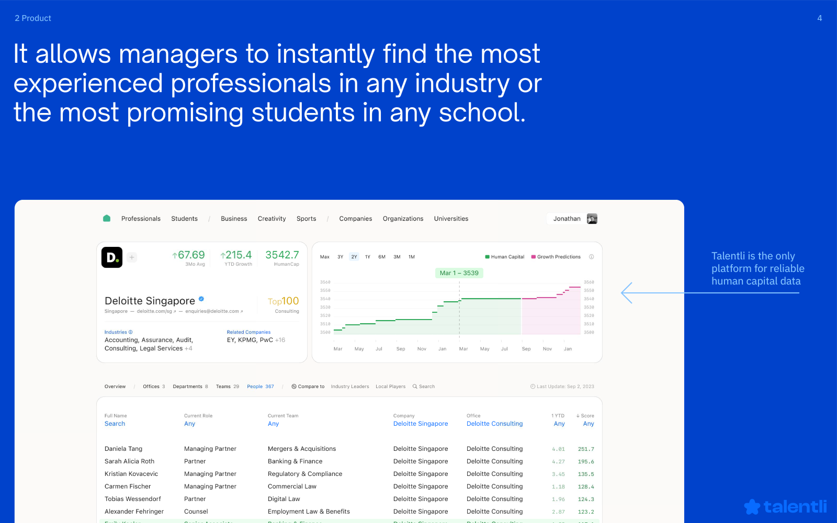The width and height of the screenshot is (837, 523).
Task: Open Jonathan's profile avatar
Action: [592, 219]
